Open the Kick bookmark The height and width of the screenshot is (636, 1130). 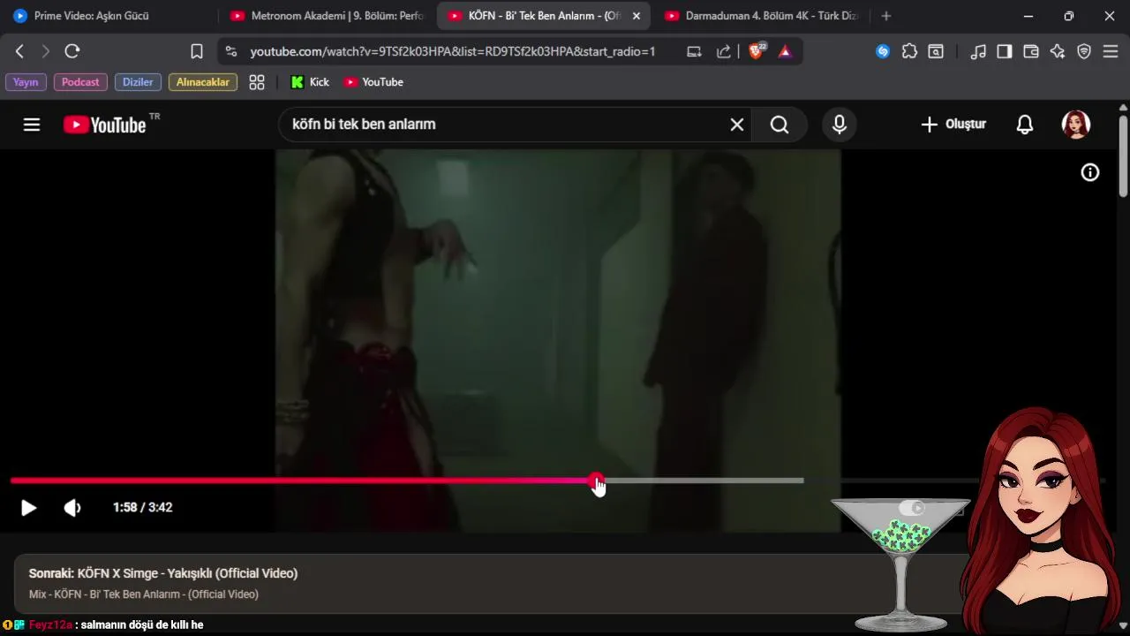pyautogui.click(x=310, y=82)
